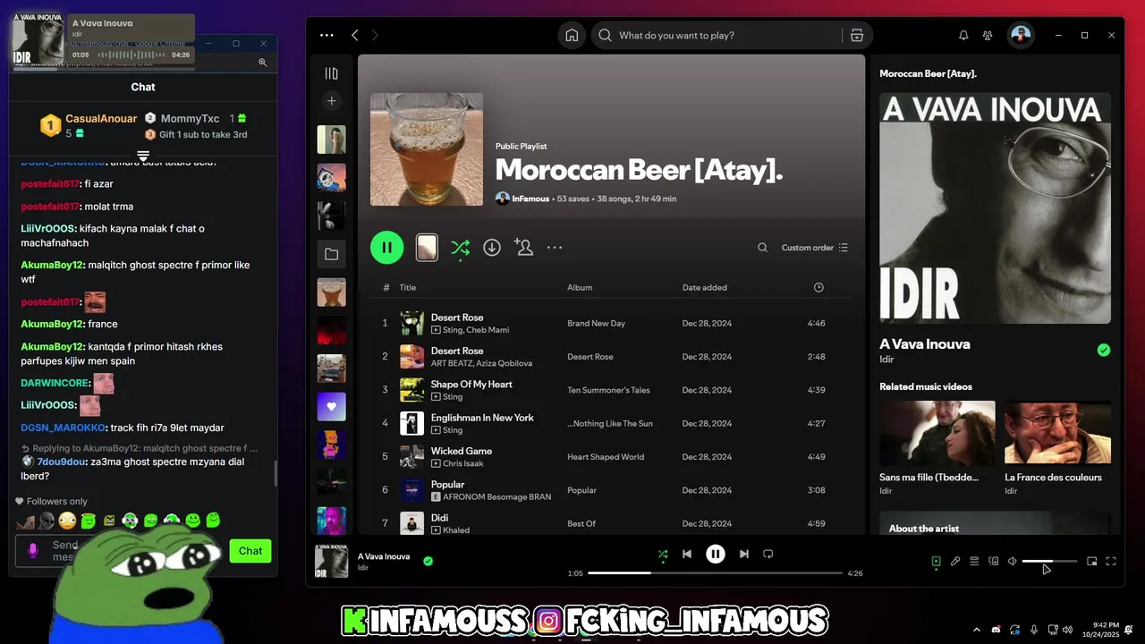Viewport: 1145px width, 644px height.
Task: Open Idir artist link in right panel
Action: pos(886,359)
